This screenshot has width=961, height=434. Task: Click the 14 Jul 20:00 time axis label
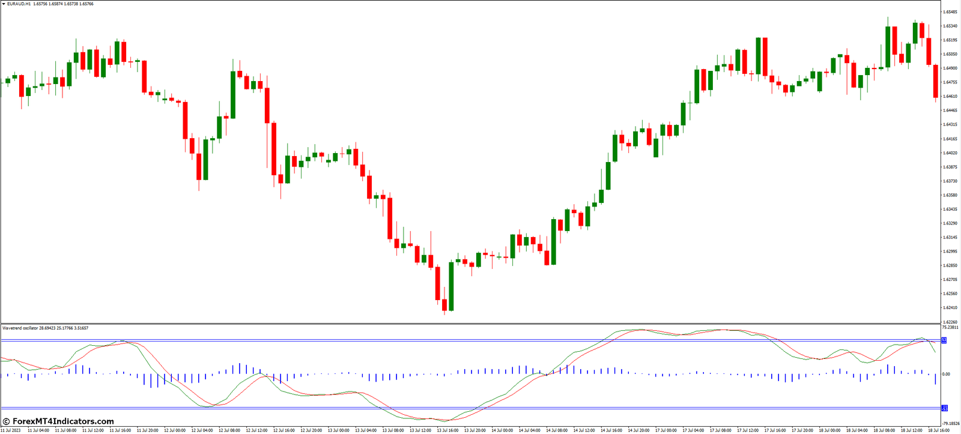pyautogui.click(x=638, y=430)
